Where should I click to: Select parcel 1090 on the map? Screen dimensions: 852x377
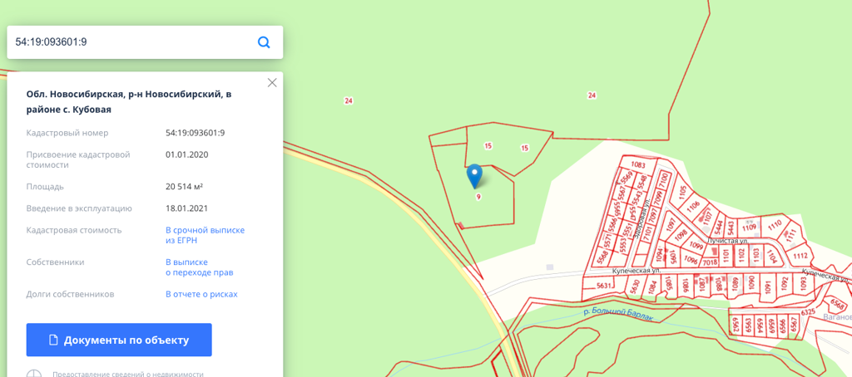click(x=752, y=284)
